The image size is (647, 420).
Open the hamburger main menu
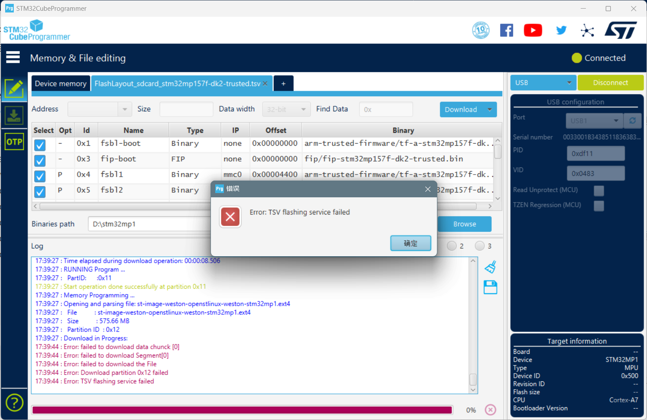13,57
